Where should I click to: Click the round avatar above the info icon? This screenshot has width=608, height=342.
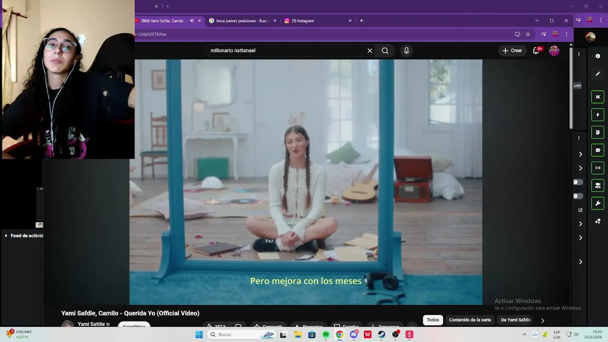(x=590, y=38)
